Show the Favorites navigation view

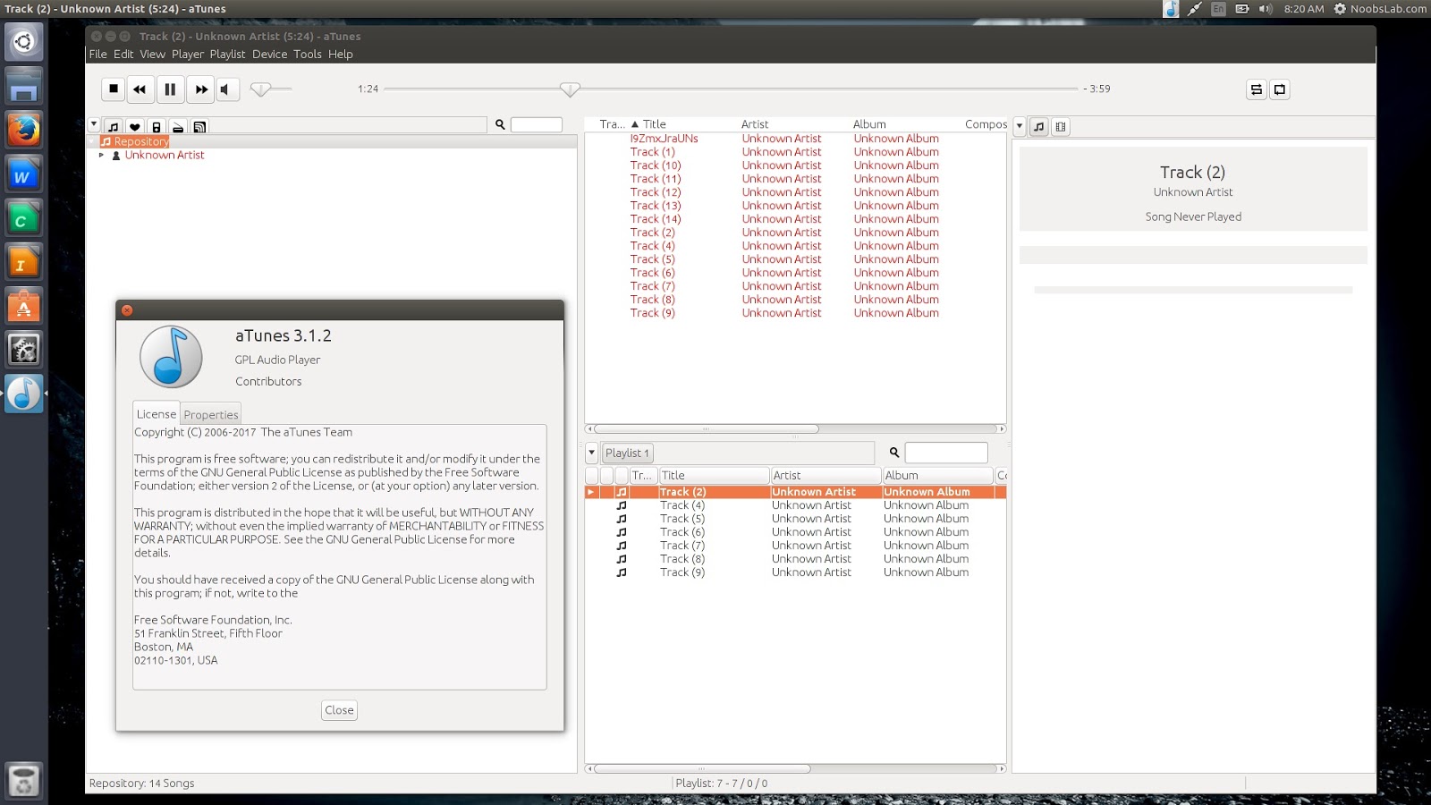coord(133,124)
